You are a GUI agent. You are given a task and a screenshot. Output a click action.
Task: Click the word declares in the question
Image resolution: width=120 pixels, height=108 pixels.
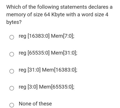(98, 7)
